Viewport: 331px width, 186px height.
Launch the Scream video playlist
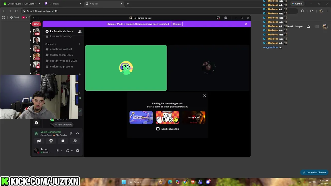[194, 118]
